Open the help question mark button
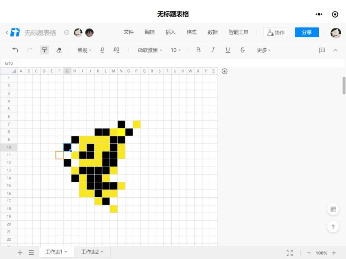The height and width of the screenshot is (259, 346). click(333, 227)
